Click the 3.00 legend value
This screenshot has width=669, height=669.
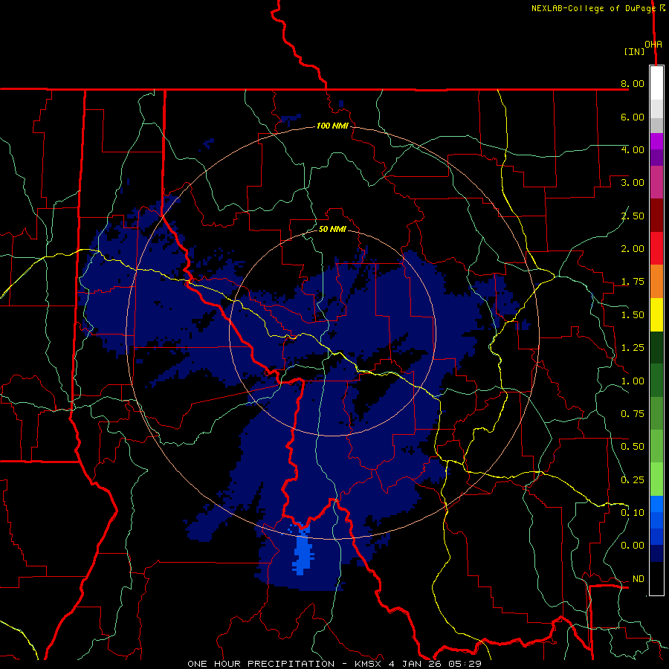tap(633, 183)
